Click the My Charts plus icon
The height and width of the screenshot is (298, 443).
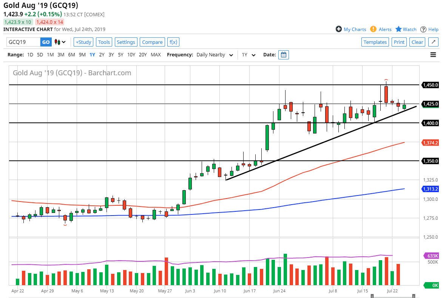(x=339, y=29)
